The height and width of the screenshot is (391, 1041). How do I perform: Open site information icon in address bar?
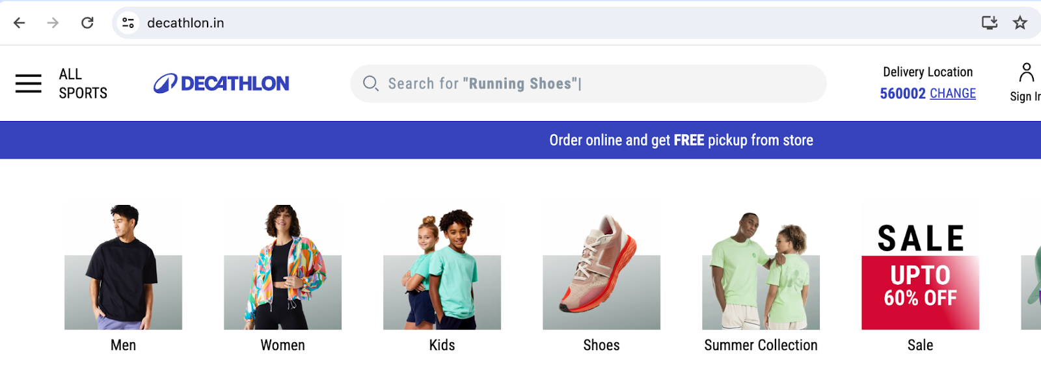click(x=128, y=23)
